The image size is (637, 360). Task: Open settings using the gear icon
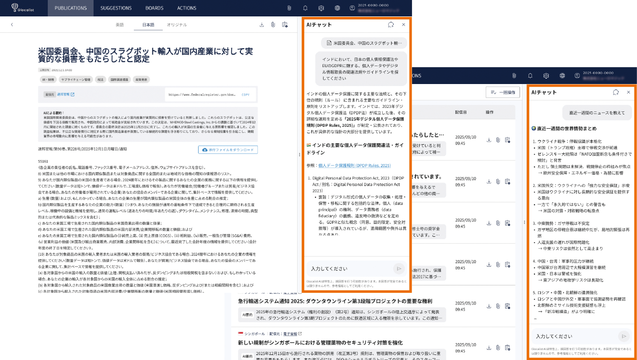[321, 8]
